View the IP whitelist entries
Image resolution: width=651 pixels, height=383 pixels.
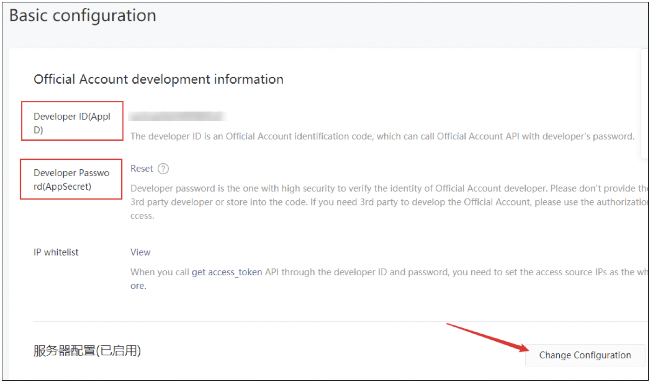pyautogui.click(x=140, y=252)
